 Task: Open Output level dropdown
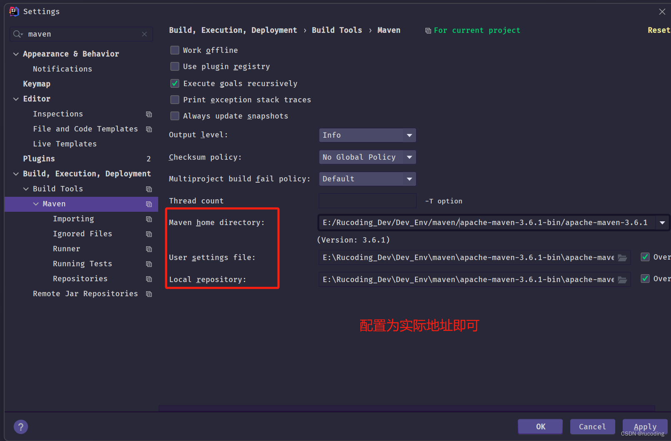[368, 135]
